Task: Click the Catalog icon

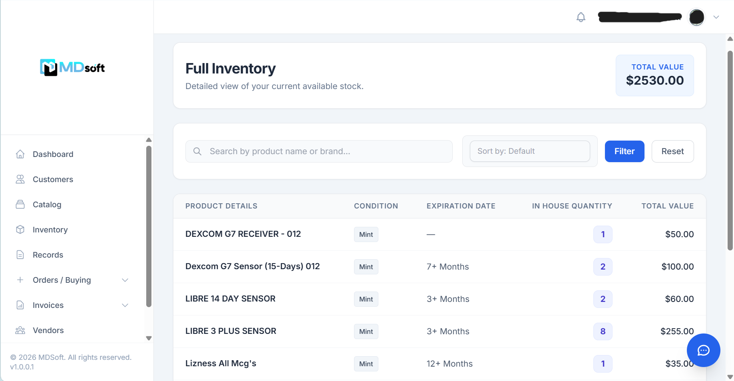Action: pyautogui.click(x=20, y=204)
